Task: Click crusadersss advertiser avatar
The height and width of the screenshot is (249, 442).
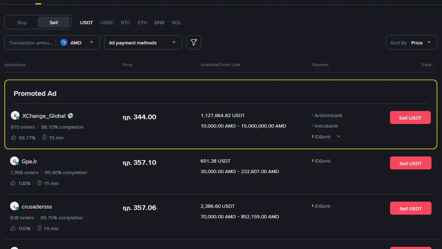Action: point(14,206)
